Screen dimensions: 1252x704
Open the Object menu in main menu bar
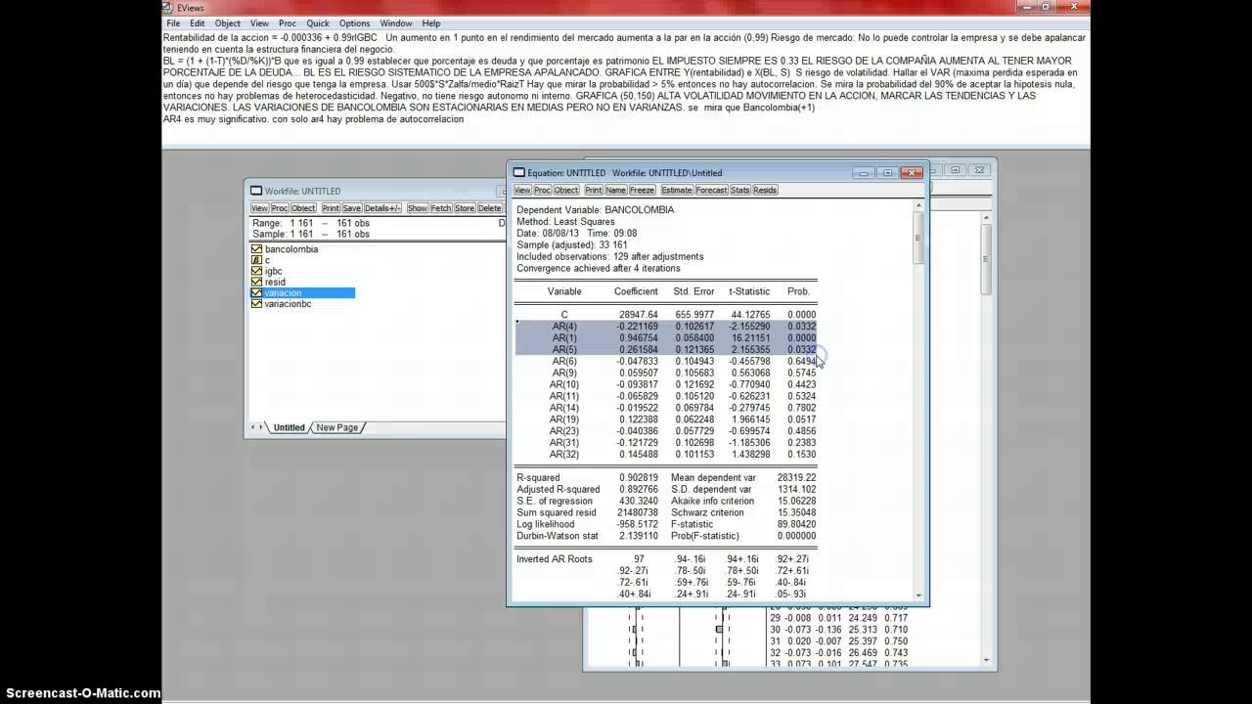pyautogui.click(x=228, y=22)
